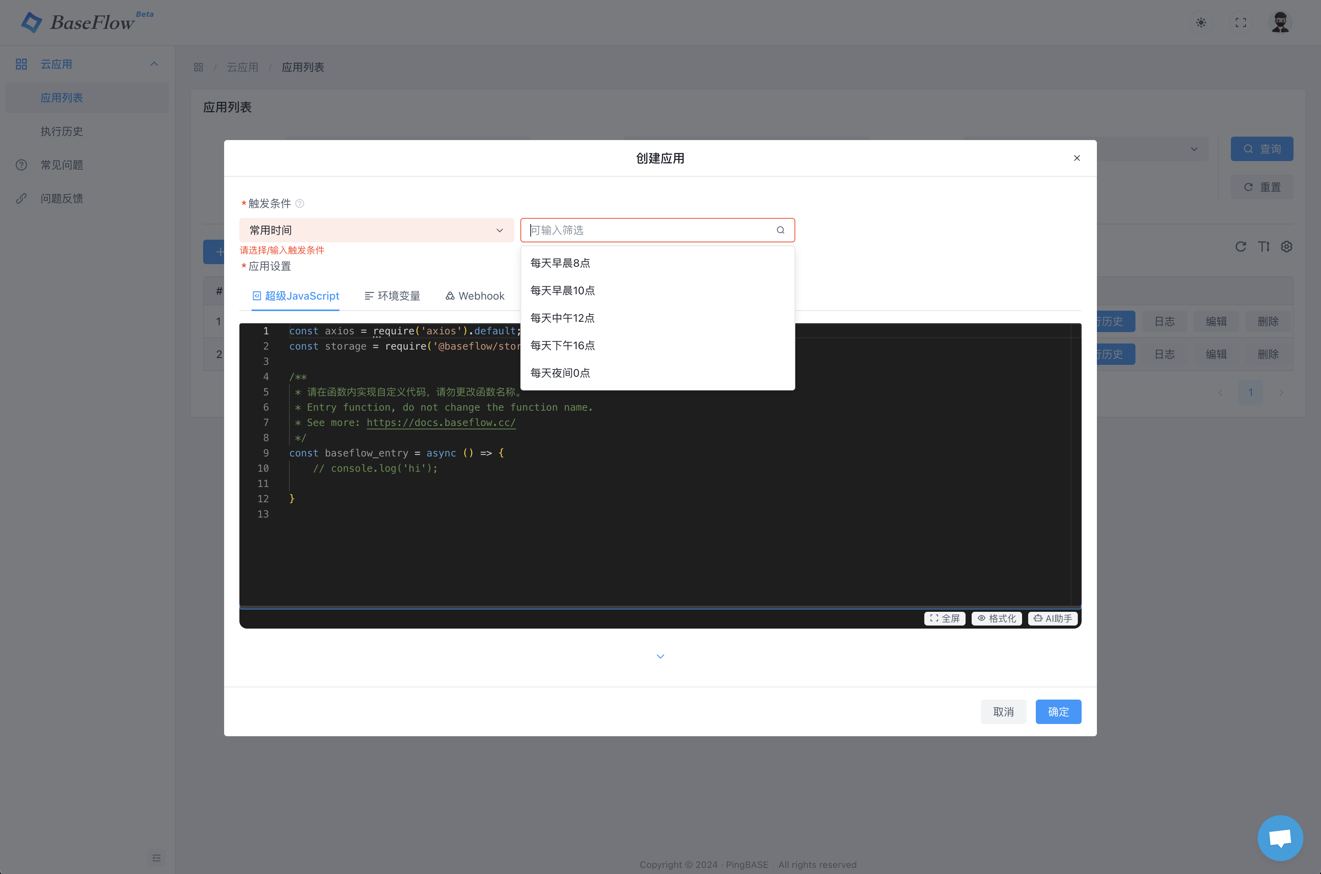Click 日志 in table row 1

tap(1164, 322)
